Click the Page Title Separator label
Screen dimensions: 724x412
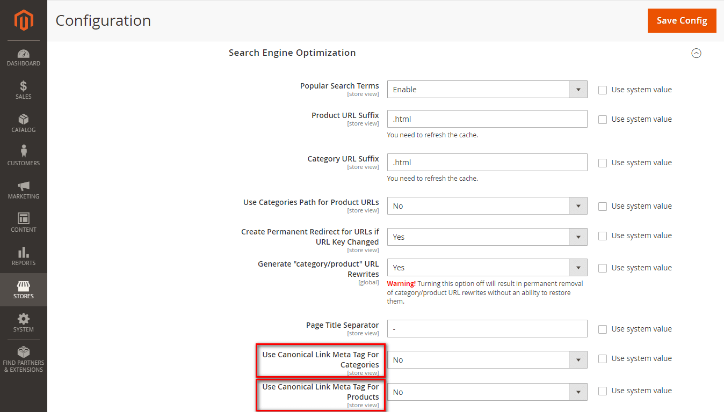click(343, 325)
